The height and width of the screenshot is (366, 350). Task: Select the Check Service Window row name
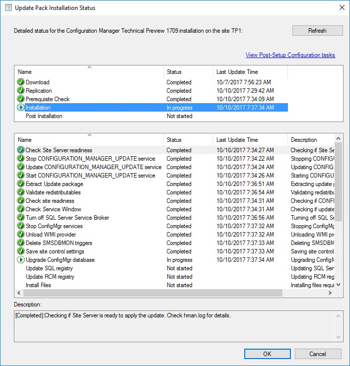(x=53, y=209)
